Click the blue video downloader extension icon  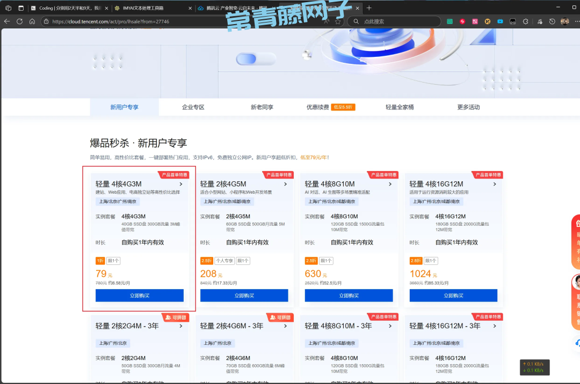pos(500,21)
